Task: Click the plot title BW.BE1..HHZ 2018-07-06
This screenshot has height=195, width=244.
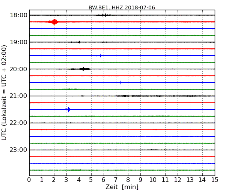Action: (x=122, y=7)
